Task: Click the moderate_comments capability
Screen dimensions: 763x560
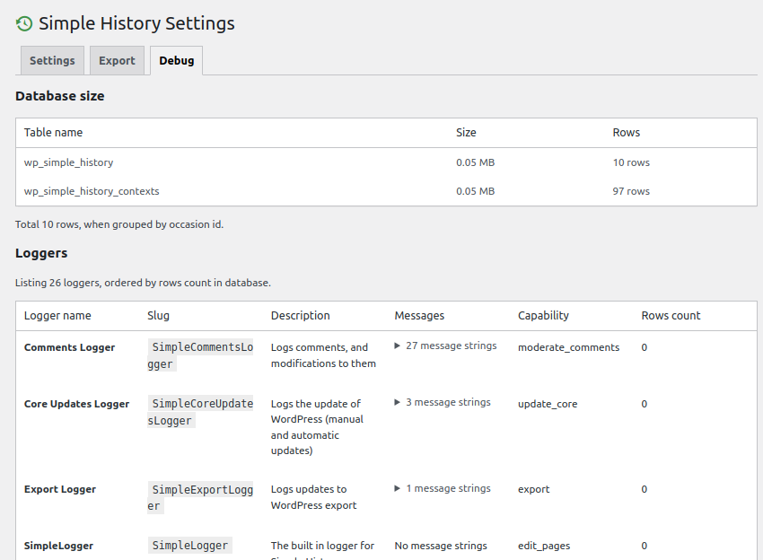Action: click(568, 347)
